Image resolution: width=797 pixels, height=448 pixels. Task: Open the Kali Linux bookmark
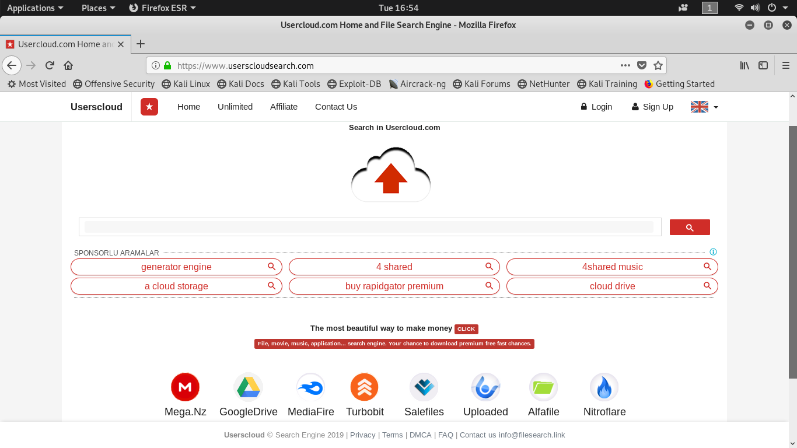click(186, 84)
